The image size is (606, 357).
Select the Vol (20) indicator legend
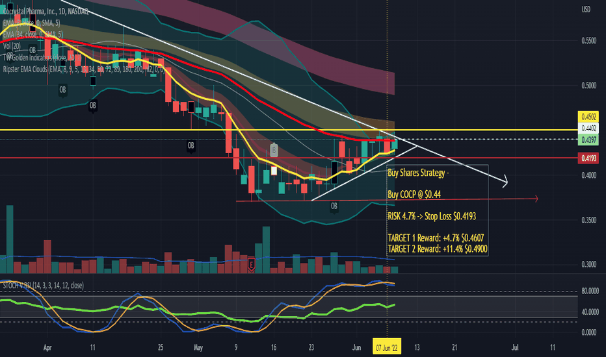pos(12,46)
